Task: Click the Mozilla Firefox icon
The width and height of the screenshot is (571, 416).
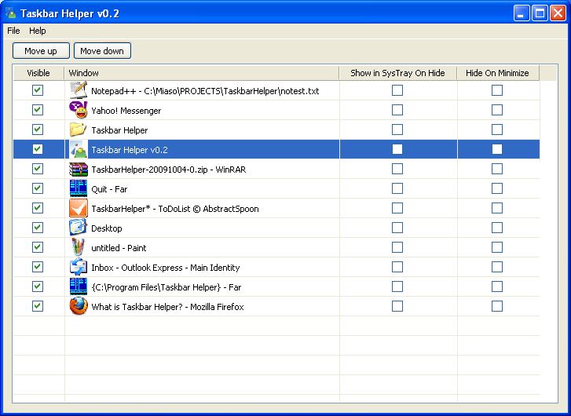Action: pyautogui.click(x=79, y=306)
